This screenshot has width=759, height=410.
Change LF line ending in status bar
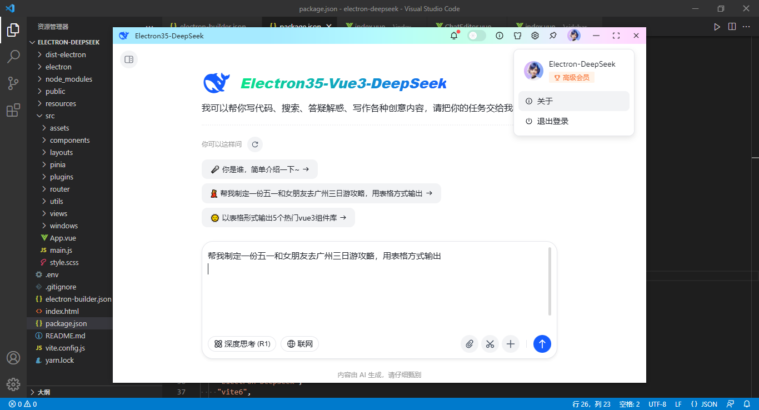[x=678, y=404]
